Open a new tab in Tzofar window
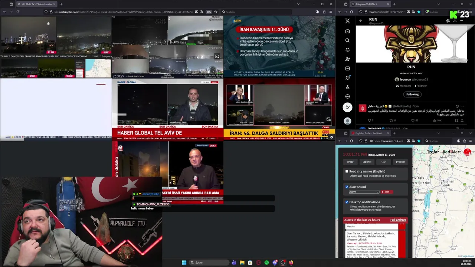This screenshot has width=475, height=267. click(x=394, y=133)
